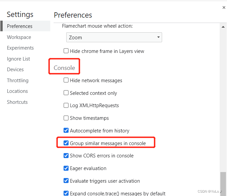Open the Flamechart Zoom dropdown
The image size is (227, 196).
tap(114, 37)
